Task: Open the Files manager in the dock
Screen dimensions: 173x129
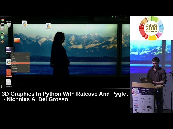Action: tap(2, 29)
